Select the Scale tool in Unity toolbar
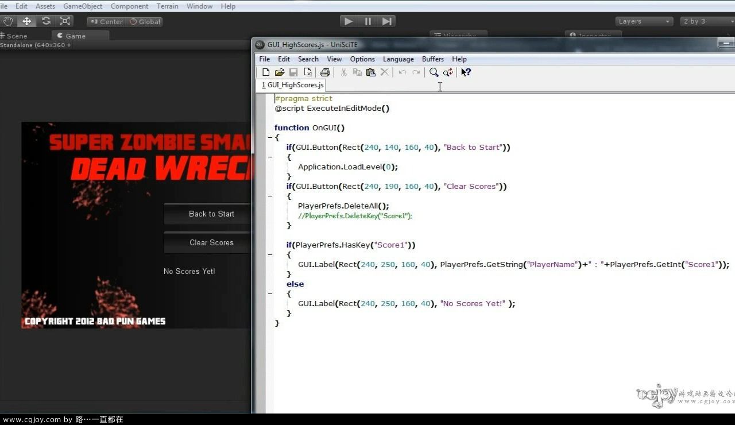The height and width of the screenshot is (425, 735). [65, 21]
